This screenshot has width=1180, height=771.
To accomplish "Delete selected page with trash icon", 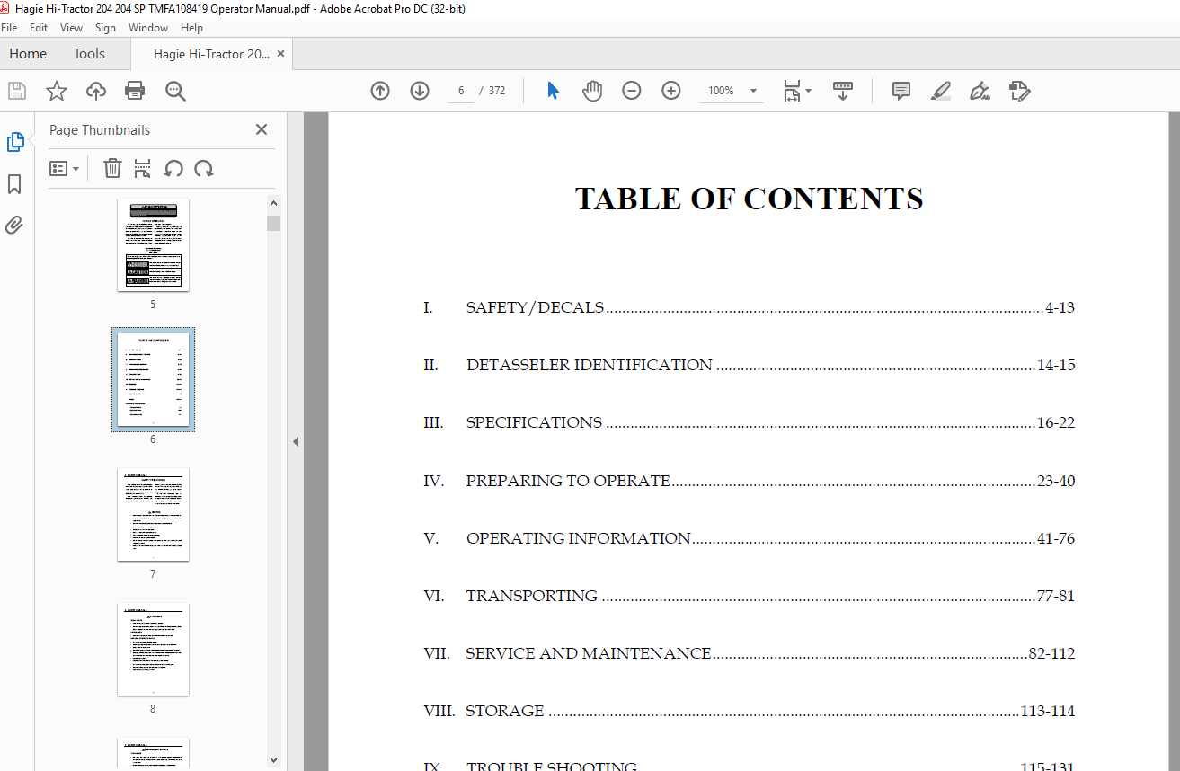I will (x=112, y=168).
